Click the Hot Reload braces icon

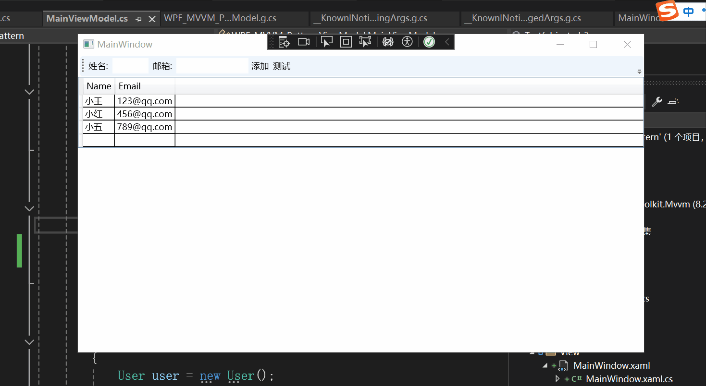[x=388, y=42]
